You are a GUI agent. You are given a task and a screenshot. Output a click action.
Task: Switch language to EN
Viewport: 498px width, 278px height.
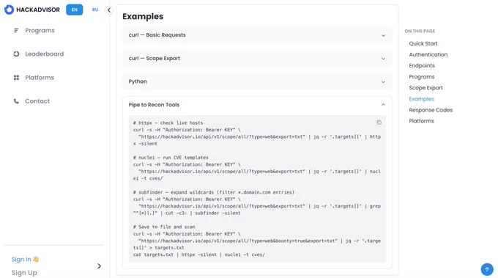(x=74, y=10)
